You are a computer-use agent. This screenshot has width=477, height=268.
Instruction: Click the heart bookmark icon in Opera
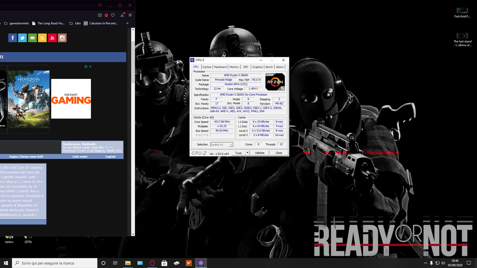point(113,15)
